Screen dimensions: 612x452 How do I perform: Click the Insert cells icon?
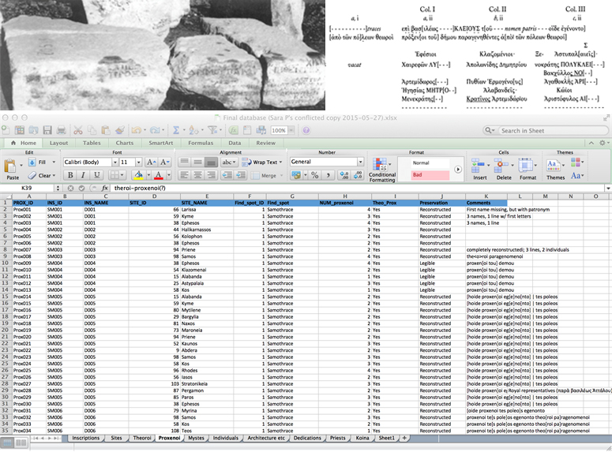click(480, 166)
